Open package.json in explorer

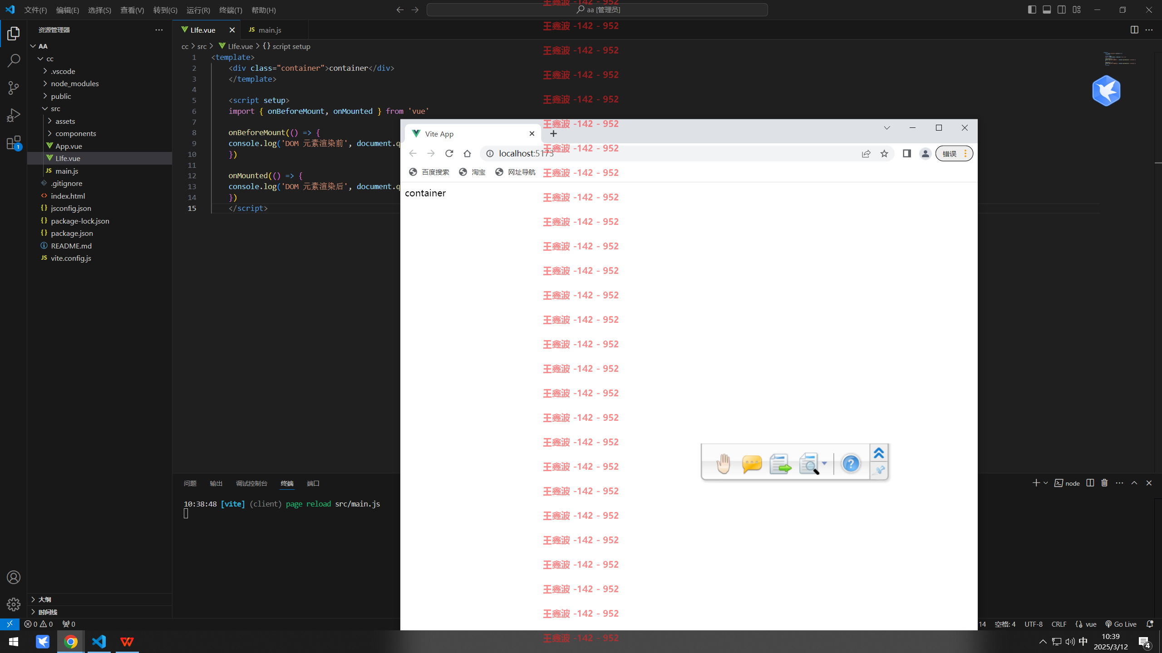(99, 233)
